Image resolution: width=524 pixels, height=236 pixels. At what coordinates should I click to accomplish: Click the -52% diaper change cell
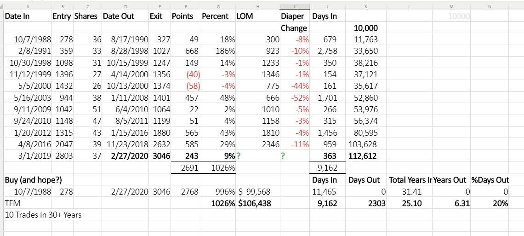(x=300, y=98)
